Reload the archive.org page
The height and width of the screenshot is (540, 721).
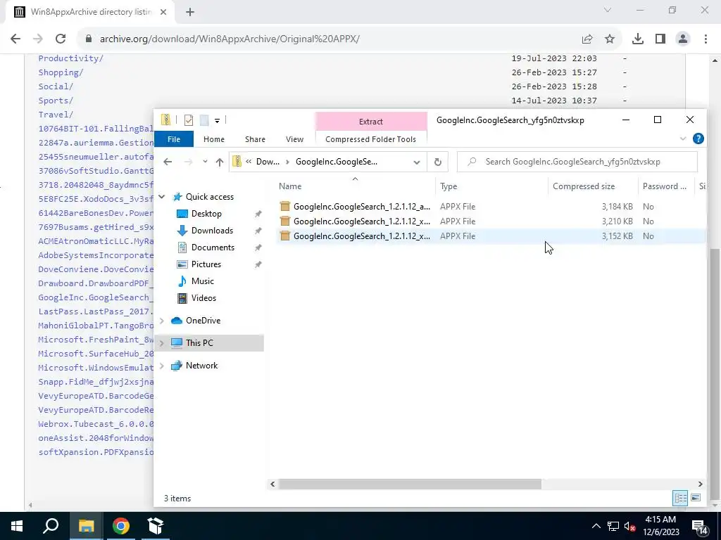click(x=61, y=39)
